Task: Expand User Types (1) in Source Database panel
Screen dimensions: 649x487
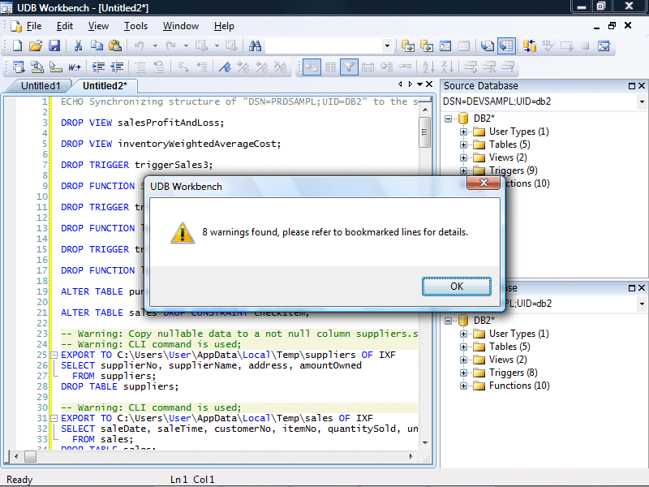Action: click(463, 131)
